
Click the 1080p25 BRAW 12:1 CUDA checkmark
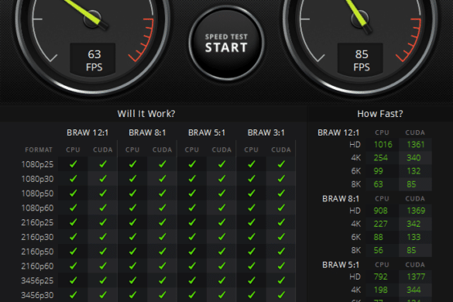tap(103, 164)
